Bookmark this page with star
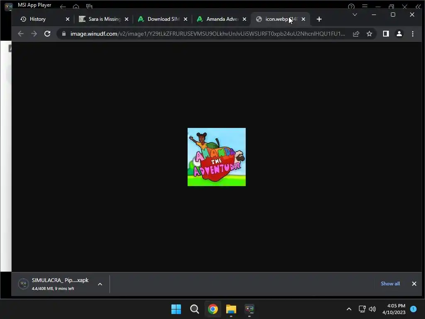Image resolution: width=425 pixels, height=319 pixels. tap(369, 34)
